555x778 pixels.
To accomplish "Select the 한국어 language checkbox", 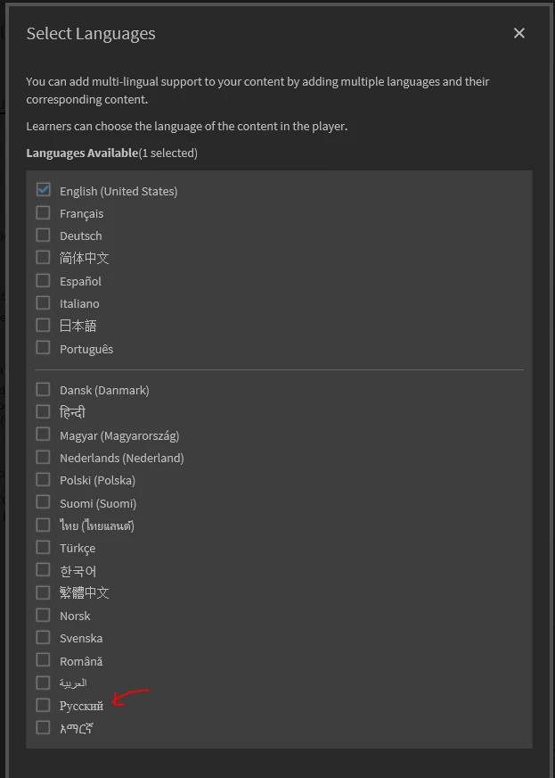I will (x=43, y=569).
